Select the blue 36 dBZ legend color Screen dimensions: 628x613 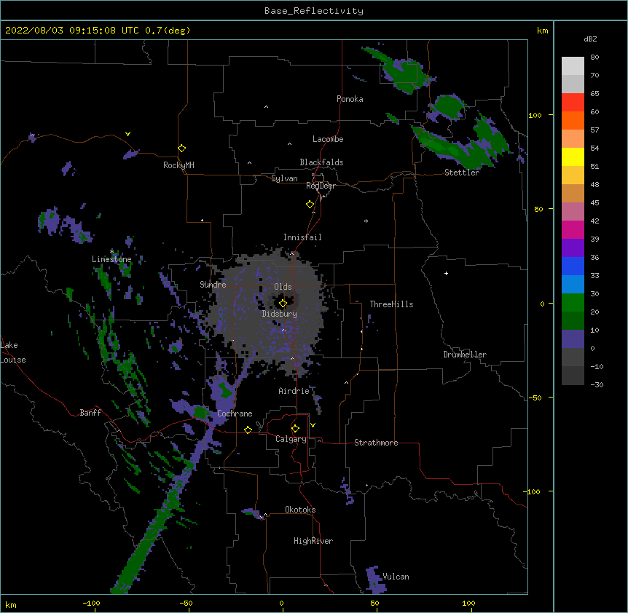[x=573, y=266]
